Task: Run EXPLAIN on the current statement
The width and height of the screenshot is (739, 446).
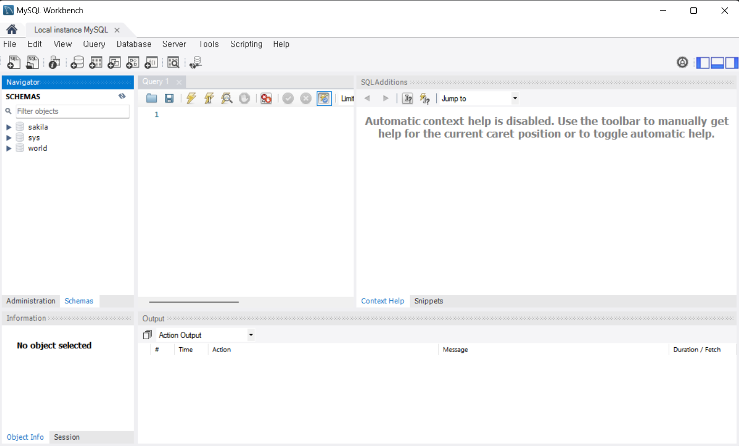Action: click(x=227, y=98)
